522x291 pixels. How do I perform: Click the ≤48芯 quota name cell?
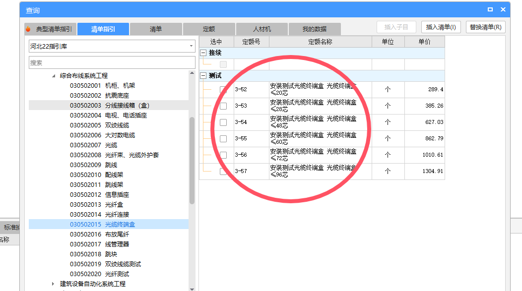click(x=320, y=122)
